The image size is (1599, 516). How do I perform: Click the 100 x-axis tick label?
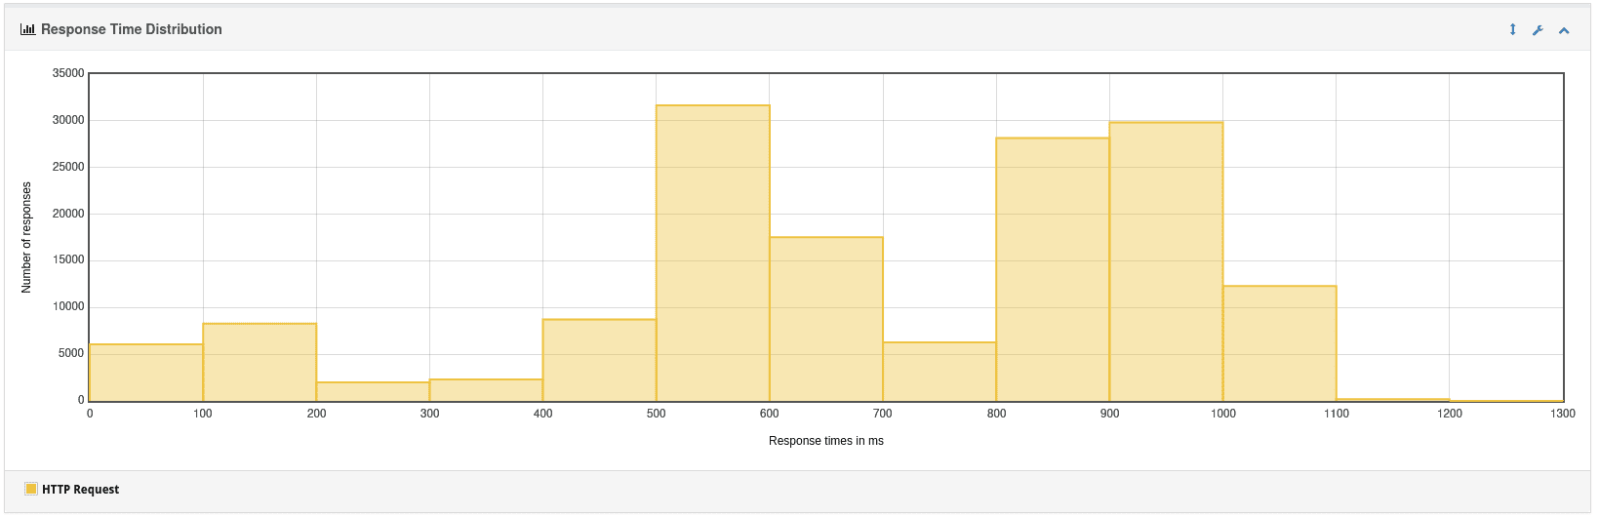point(203,414)
